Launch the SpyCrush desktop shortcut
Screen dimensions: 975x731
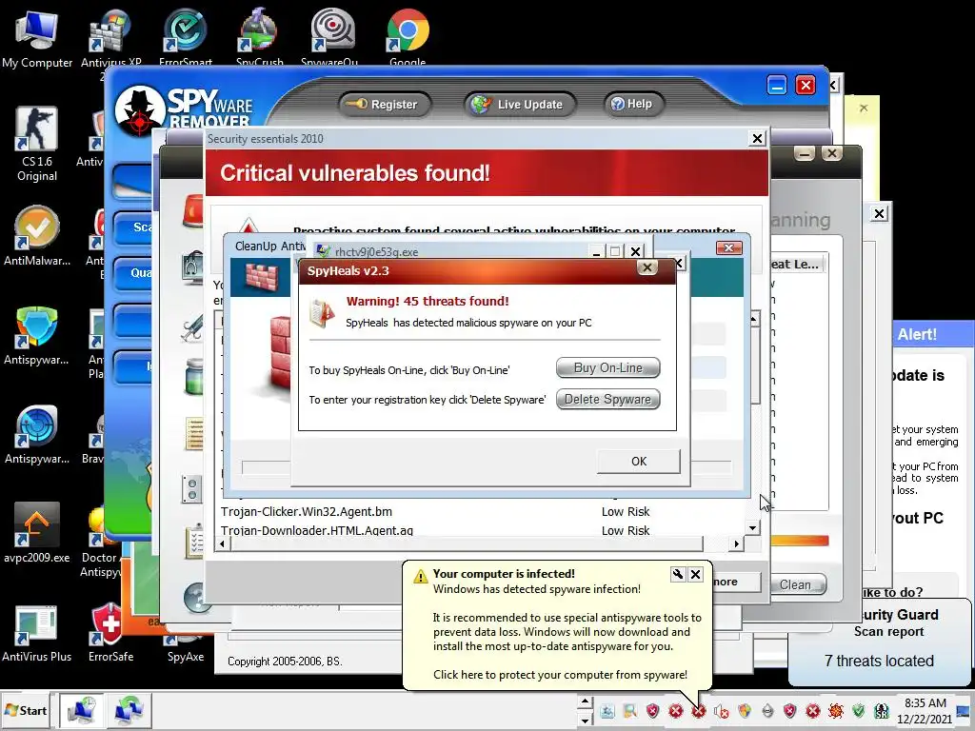point(259,36)
